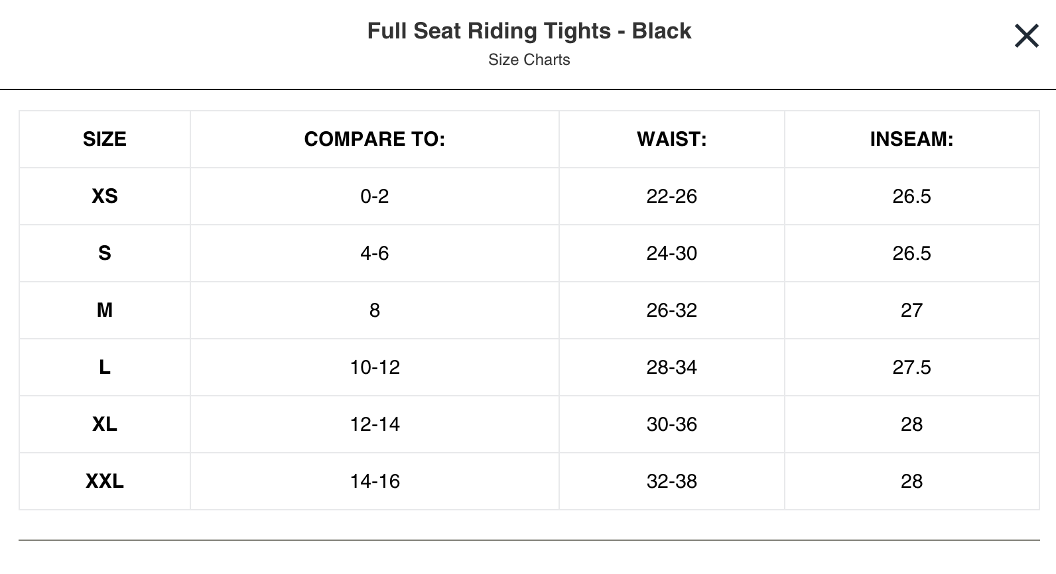This screenshot has width=1056, height=574.
Task: Click the inseam value 27 for M
Action: point(911,310)
